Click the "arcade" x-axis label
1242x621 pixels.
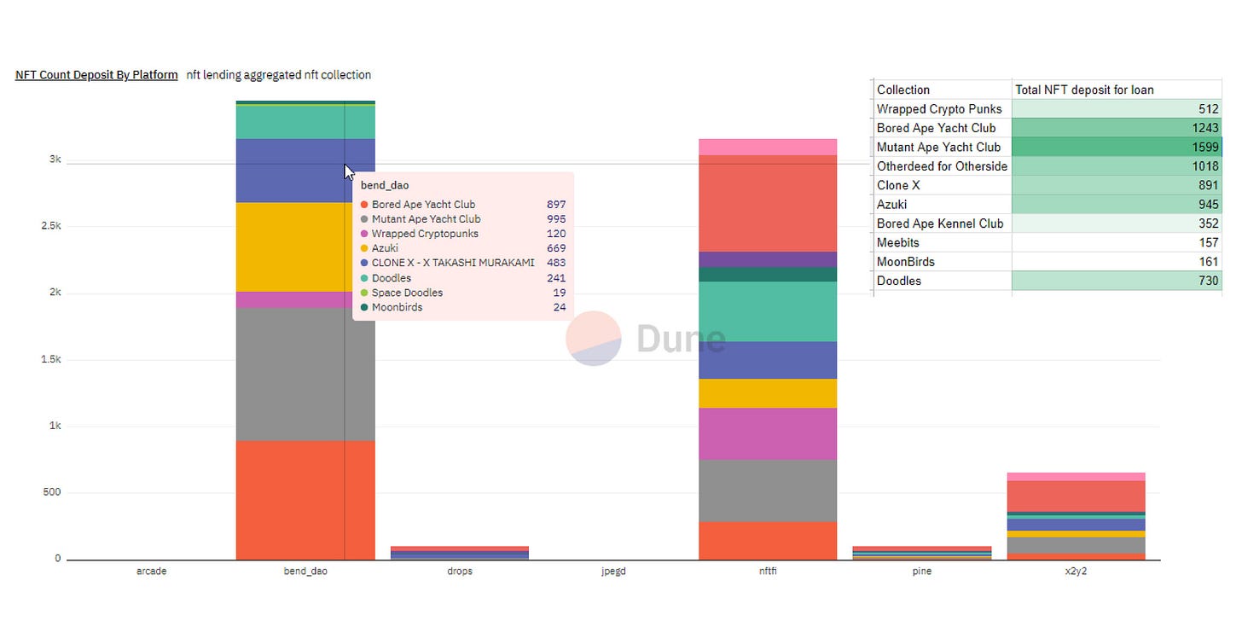tap(152, 572)
